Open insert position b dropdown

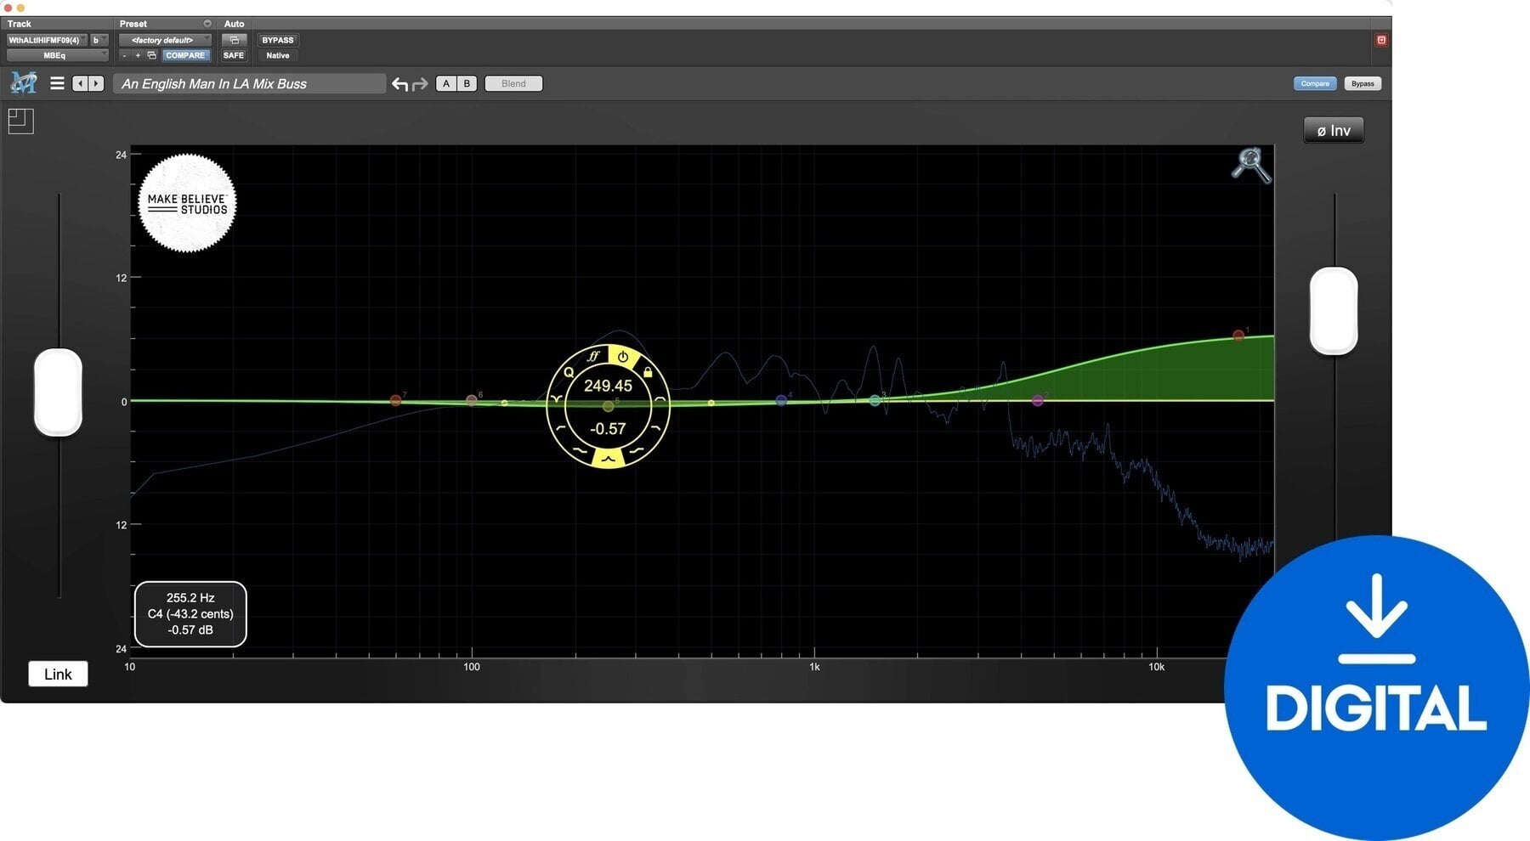[99, 40]
